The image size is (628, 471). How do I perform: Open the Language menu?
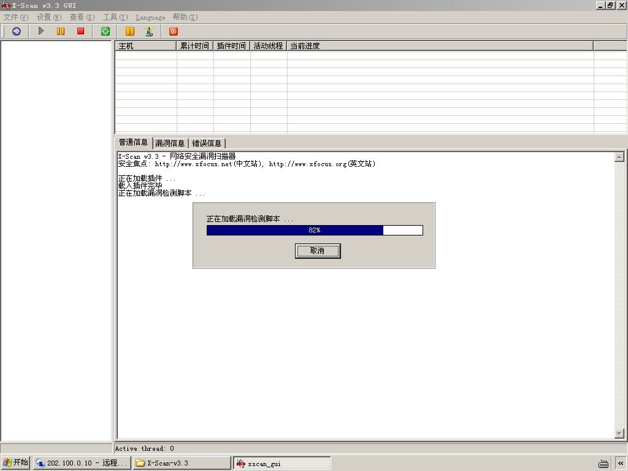(x=150, y=17)
